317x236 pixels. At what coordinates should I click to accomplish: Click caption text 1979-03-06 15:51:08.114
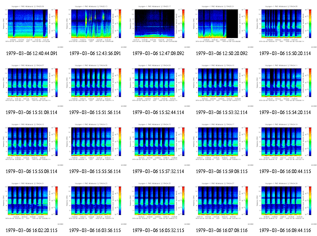(x=32, y=112)
